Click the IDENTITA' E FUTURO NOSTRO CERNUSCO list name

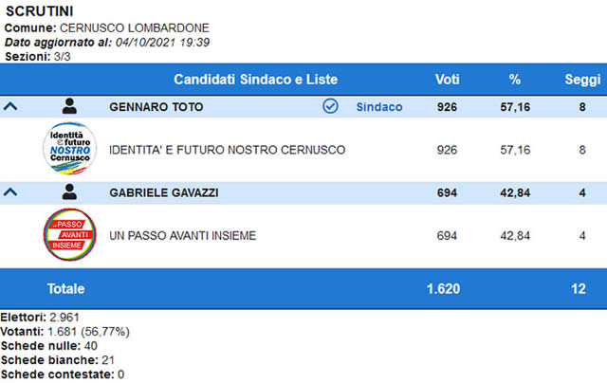click(228, 150)
